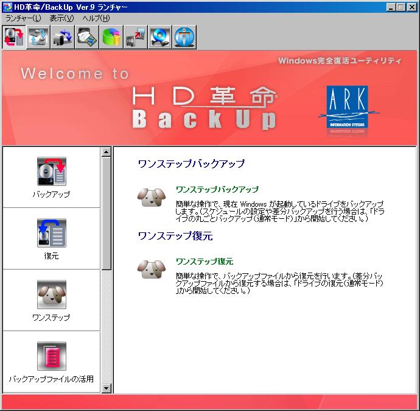This screenshot has width=420, height=411.
Task: Open the ヘルプ(H) menu
Action: (96, 18)
